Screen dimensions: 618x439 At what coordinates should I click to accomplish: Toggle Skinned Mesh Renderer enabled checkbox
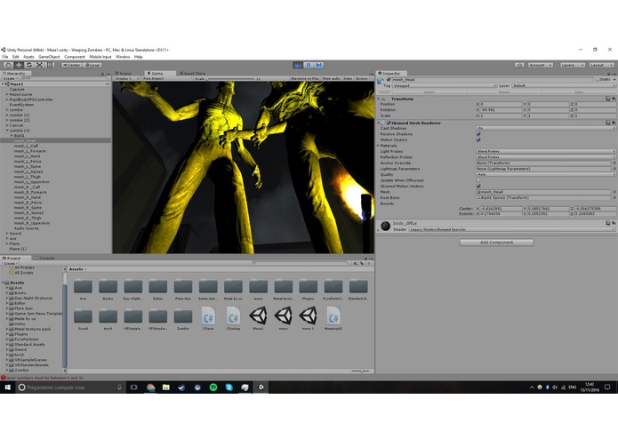(x=389, y=123)
